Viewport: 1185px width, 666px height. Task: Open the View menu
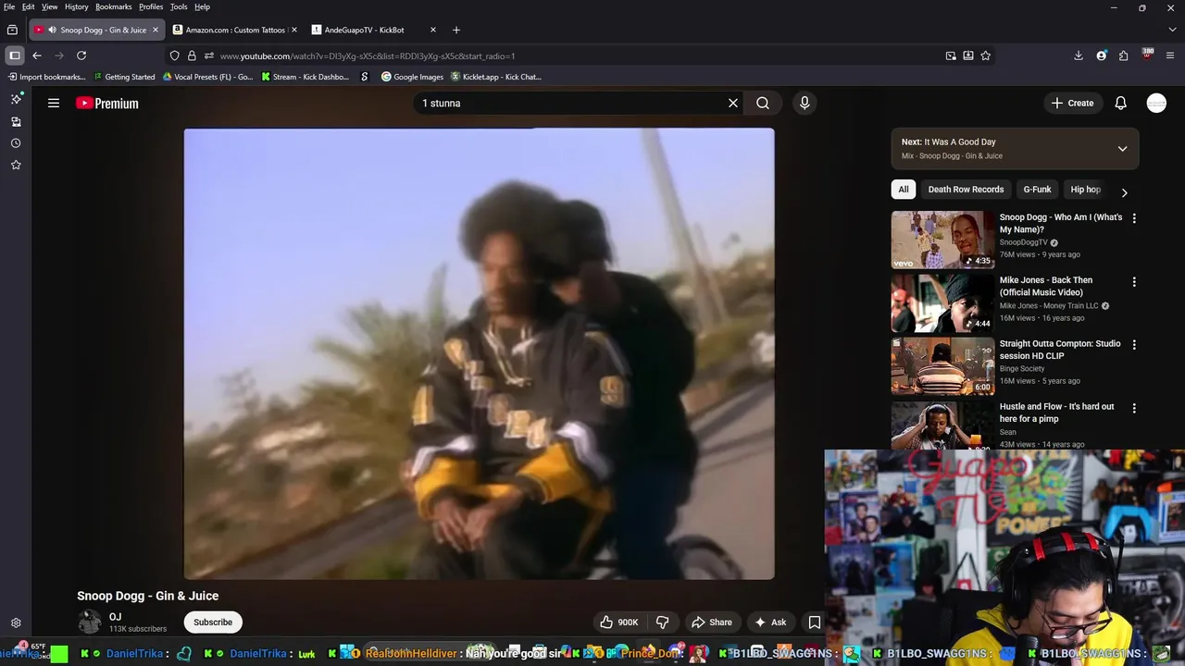point(49,6)
